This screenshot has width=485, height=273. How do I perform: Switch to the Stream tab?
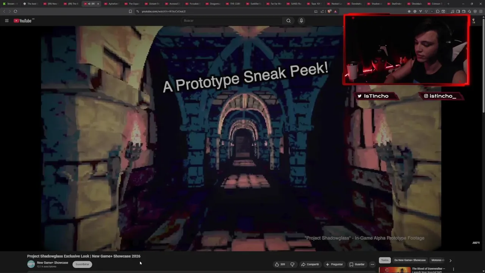click(x=11, y=4)
